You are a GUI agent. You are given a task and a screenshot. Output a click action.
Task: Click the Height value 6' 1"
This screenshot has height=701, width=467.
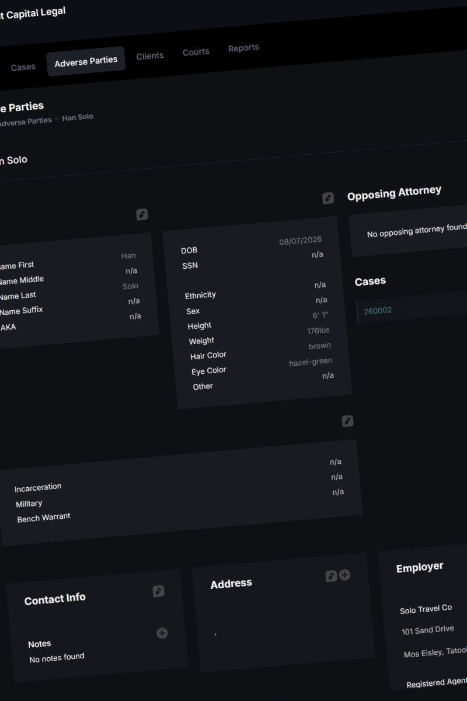point(320,315)
